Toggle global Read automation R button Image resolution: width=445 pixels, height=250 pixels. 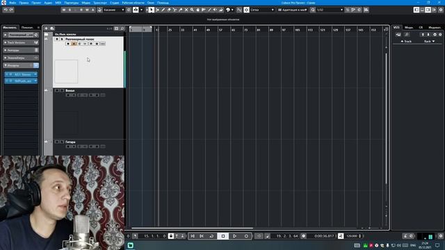coord(81,10)
